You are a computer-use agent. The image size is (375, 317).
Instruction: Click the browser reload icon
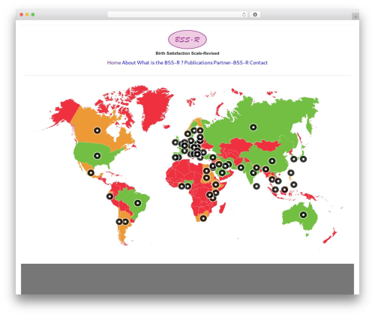click(244, 14)
